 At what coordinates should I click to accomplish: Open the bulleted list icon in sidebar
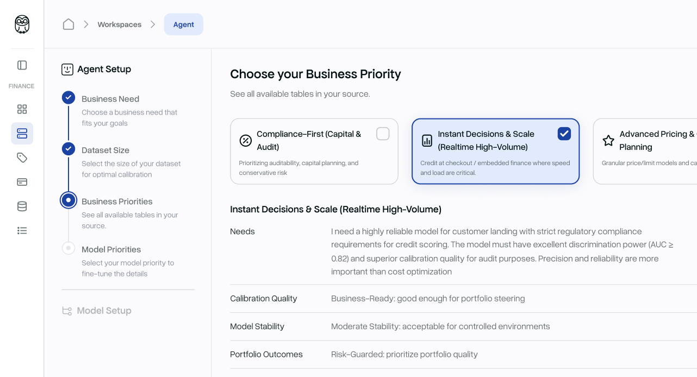22,230
